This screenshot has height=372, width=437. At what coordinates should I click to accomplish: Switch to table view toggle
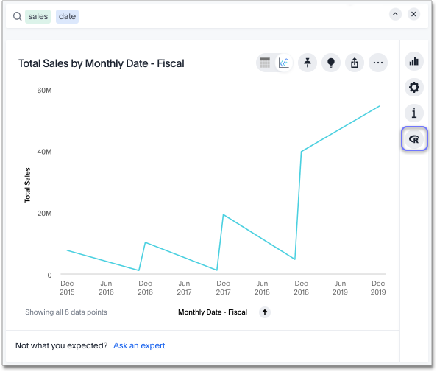click(x=265, y=63)
